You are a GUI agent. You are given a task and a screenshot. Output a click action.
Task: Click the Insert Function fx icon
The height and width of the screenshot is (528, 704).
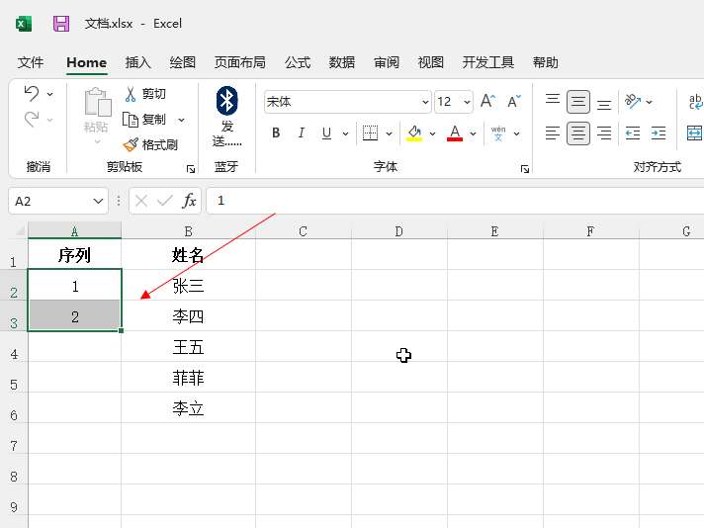(190, 201)
